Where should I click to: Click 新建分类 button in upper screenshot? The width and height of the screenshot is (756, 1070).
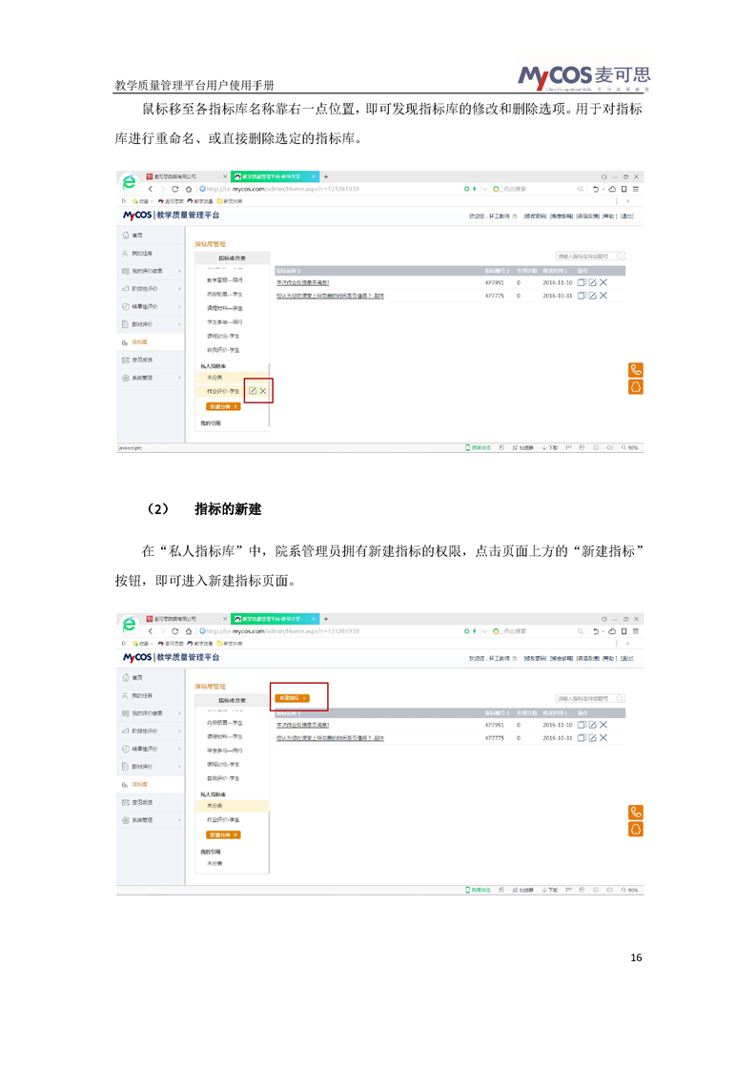pos(223,406)
